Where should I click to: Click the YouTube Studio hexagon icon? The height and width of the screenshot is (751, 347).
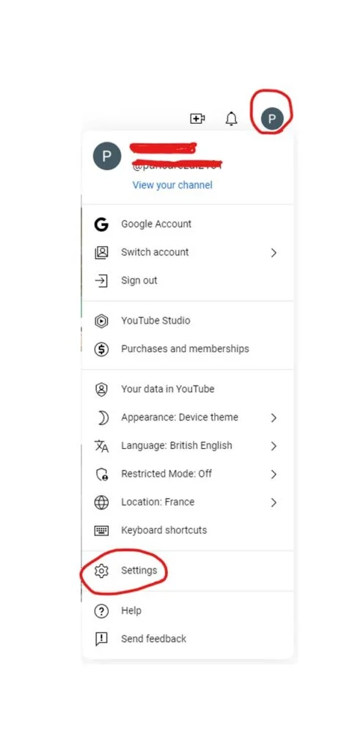pyautogui.click(x=101, y=321)
